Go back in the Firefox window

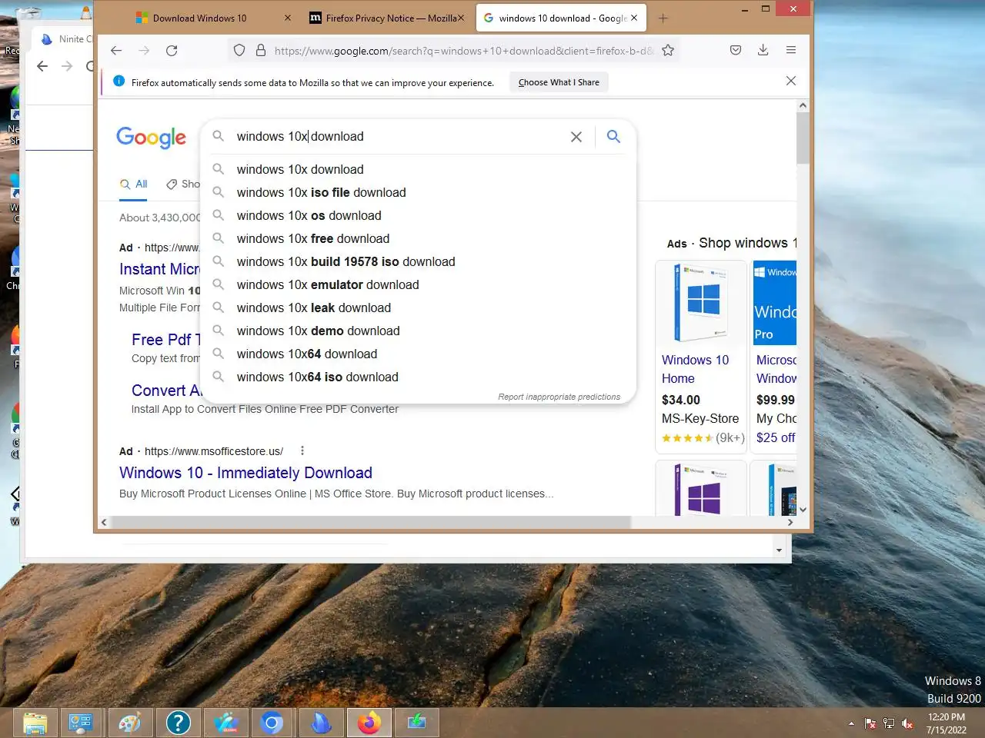(116, 51)
